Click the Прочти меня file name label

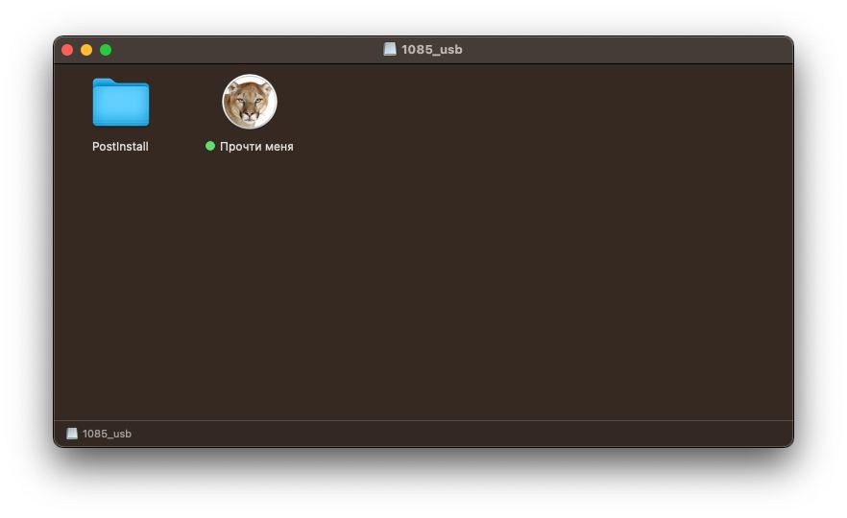coord(256,146)
